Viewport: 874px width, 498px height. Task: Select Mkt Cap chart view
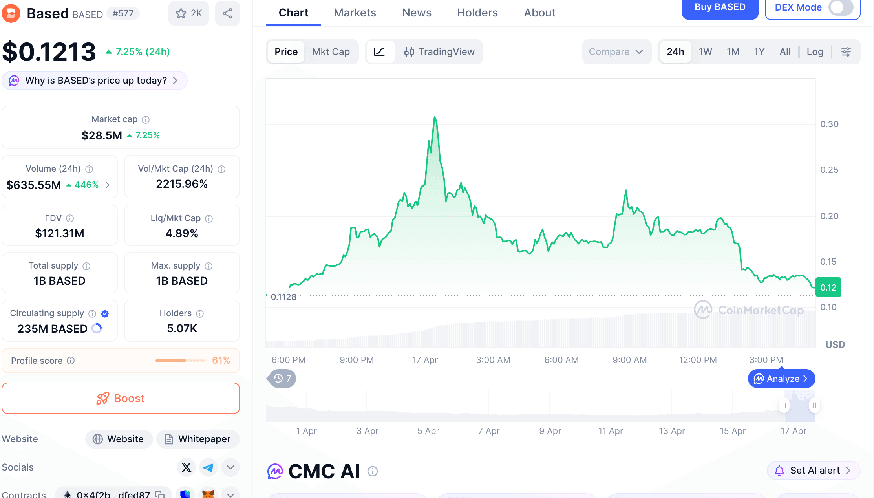pos(331,52)
